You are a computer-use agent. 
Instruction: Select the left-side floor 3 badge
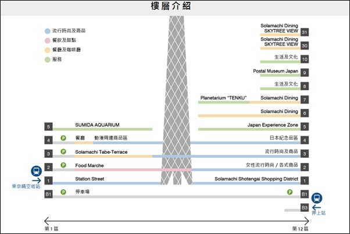pos(48,154)
